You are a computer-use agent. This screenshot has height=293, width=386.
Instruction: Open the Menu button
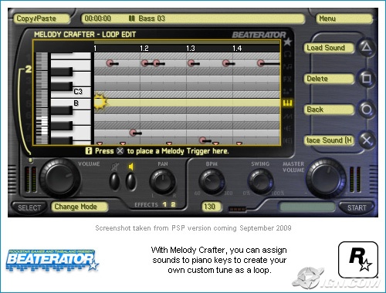344,19
